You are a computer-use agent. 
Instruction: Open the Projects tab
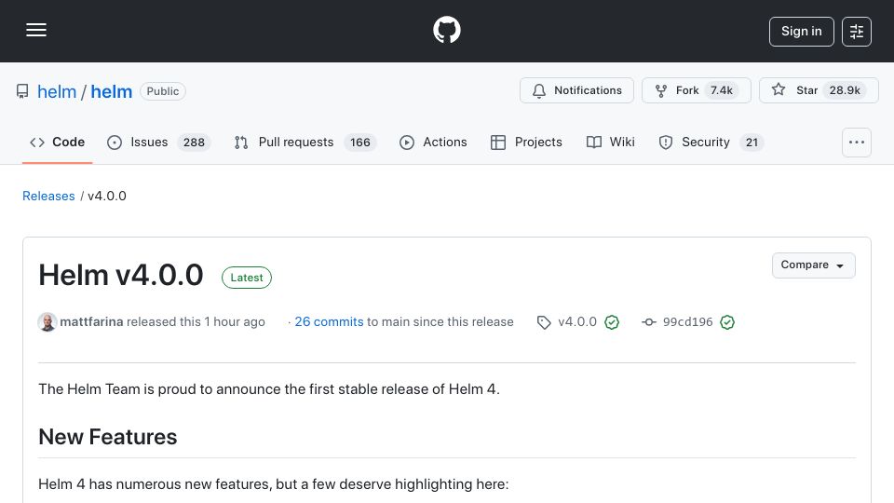[526, 142]
